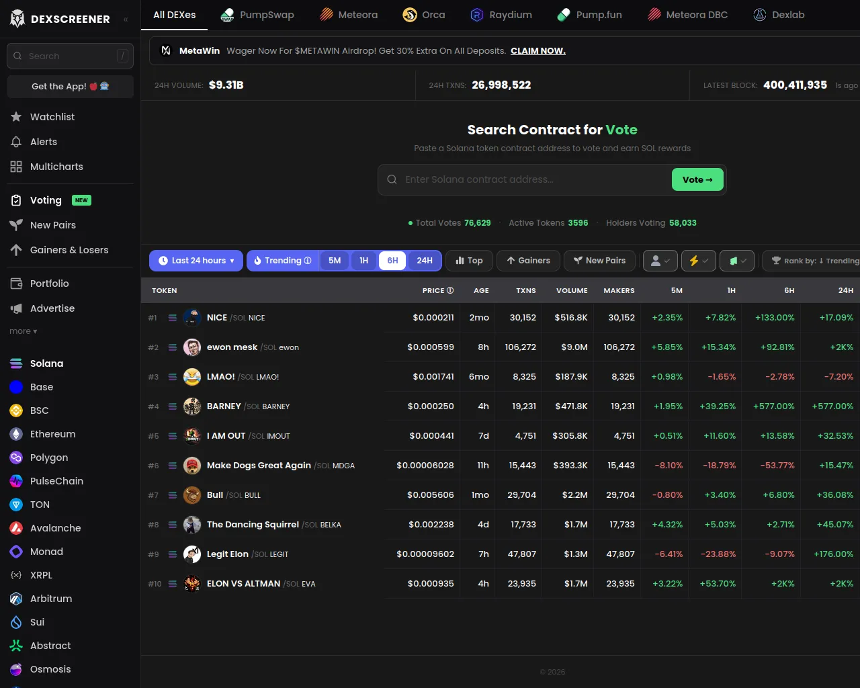Select the Ethereum chain icon
The width and height of the screenshot is (860, 688).
[x=16, y=434]
